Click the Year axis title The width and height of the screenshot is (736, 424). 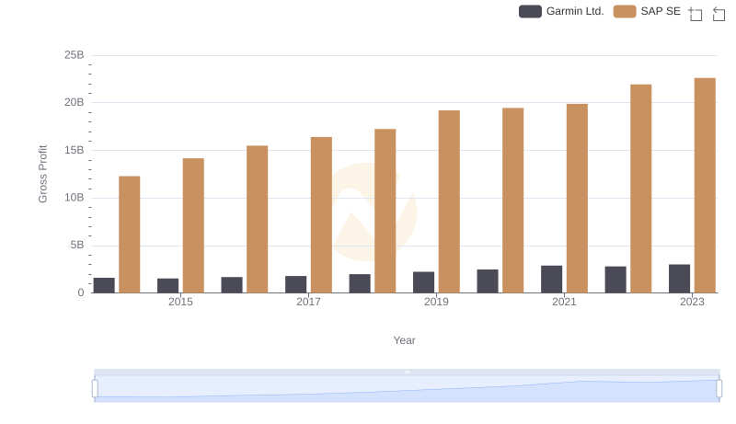click(404, 340)
